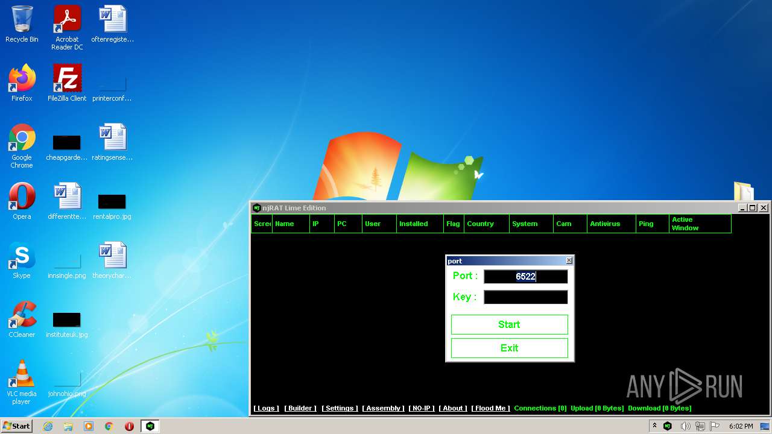Open the volume tray icon
The width and height of the screenshot is (772, 434).
click(x=686, y=426)
